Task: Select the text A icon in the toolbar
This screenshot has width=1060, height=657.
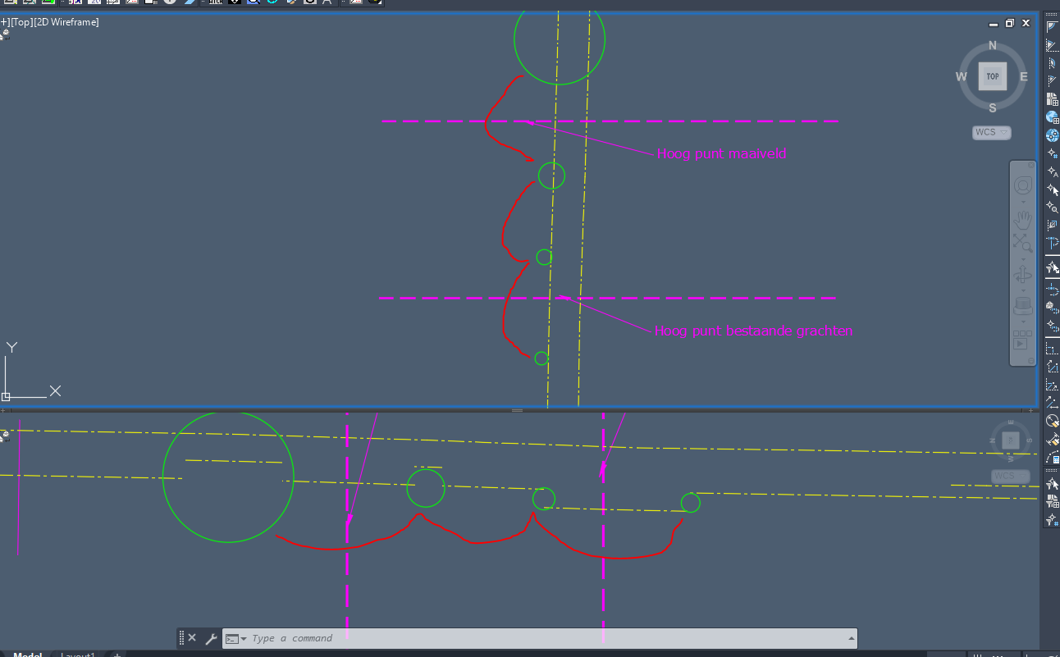Action: point(327,2)
